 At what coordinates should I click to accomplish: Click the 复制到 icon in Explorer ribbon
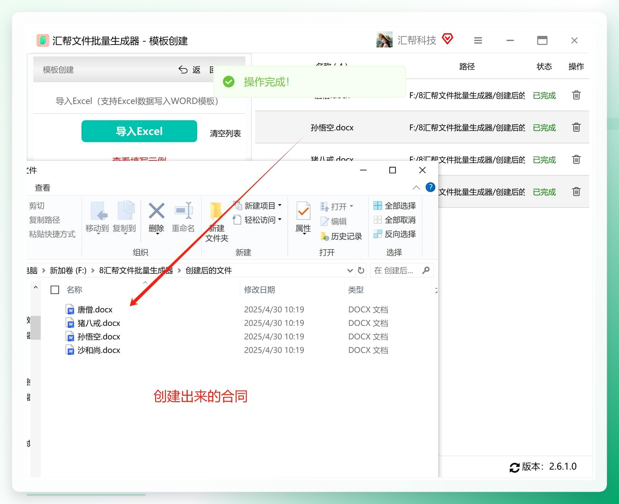(x=126, y=211)
